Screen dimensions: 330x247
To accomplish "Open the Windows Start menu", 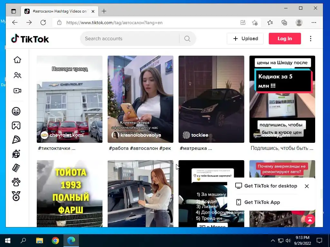I will (8, 241).
